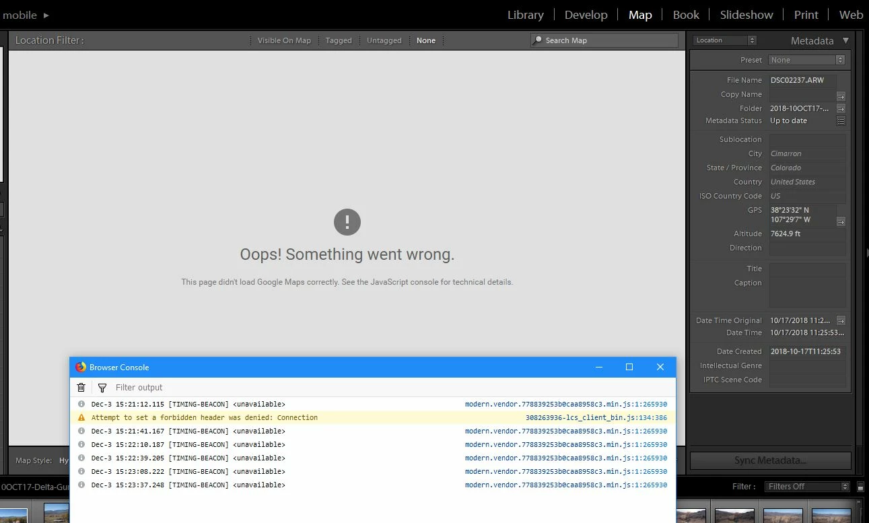Open the Slideshow module

(x=746, y=15)
